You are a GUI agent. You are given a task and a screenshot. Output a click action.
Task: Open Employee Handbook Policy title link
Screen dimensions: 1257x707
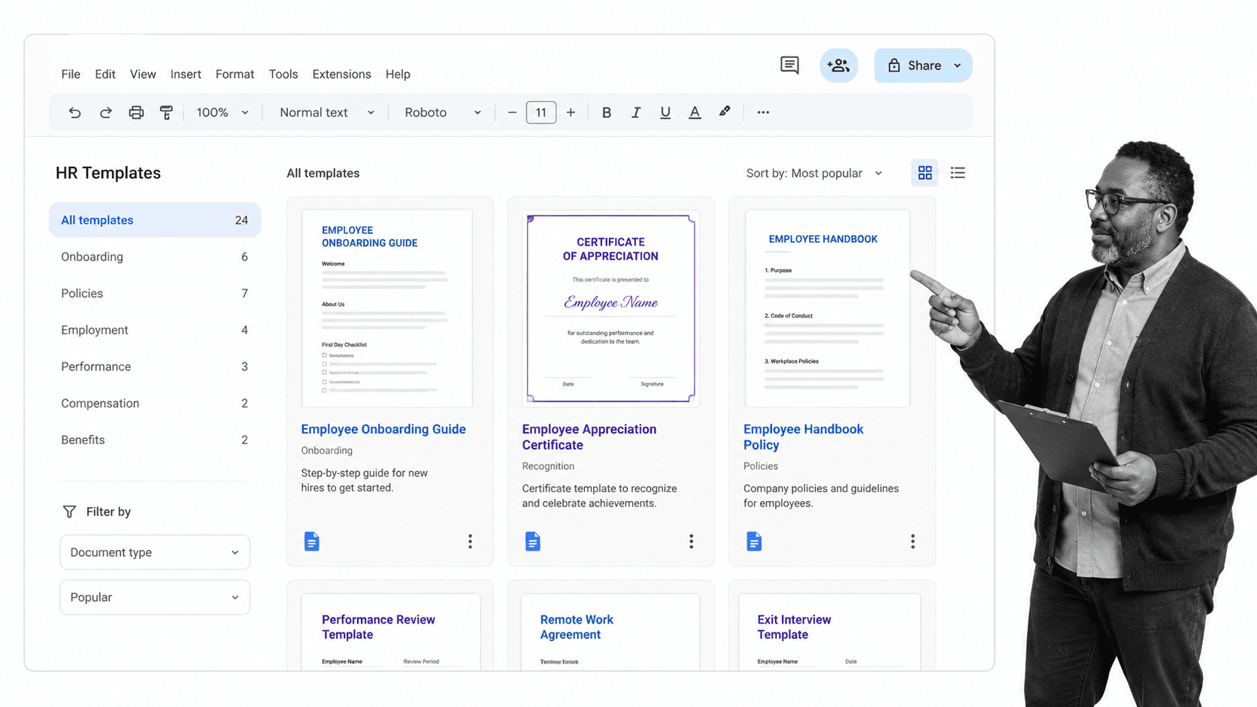tap(804, 437)
